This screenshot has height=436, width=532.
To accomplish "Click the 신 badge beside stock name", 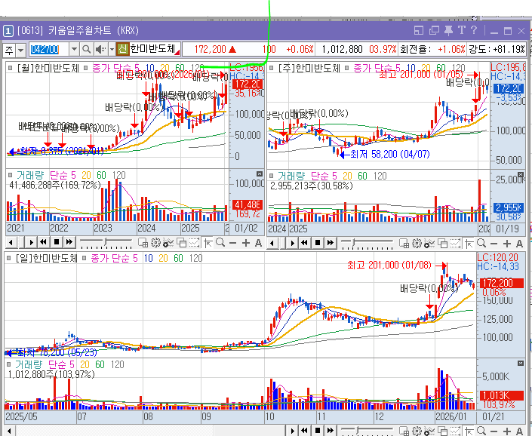I will (x=122, y=50).
